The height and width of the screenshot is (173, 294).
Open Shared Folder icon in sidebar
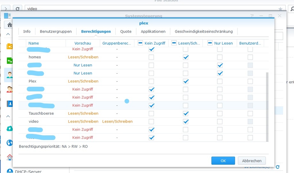coord(10,46)
